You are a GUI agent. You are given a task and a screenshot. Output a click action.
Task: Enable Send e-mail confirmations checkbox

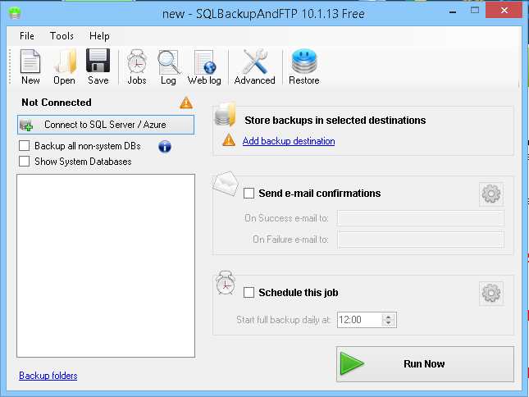[249, 194]
